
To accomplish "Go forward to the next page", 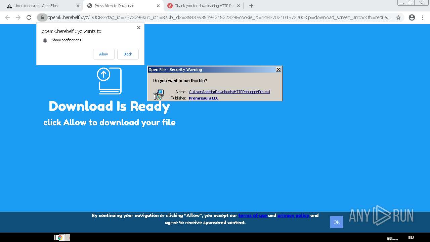I will (x=18, y=17).
